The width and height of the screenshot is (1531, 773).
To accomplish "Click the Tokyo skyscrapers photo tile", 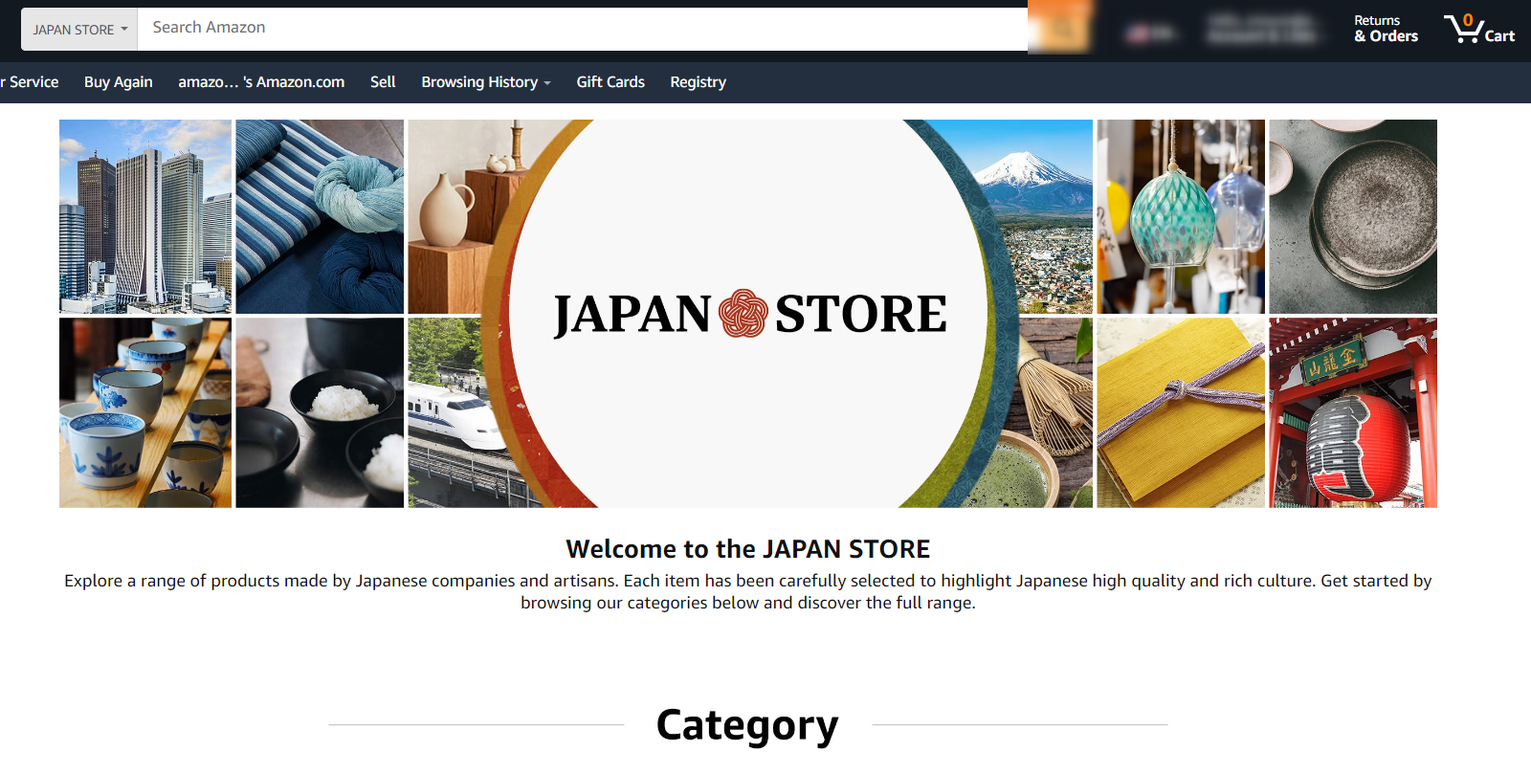I will 145,216.
